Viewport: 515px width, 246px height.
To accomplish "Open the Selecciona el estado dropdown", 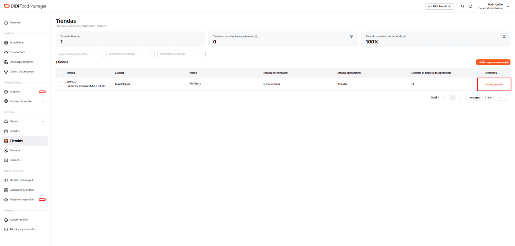I will pos(181,54).
